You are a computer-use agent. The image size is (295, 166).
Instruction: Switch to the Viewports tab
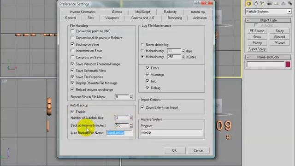112,18
